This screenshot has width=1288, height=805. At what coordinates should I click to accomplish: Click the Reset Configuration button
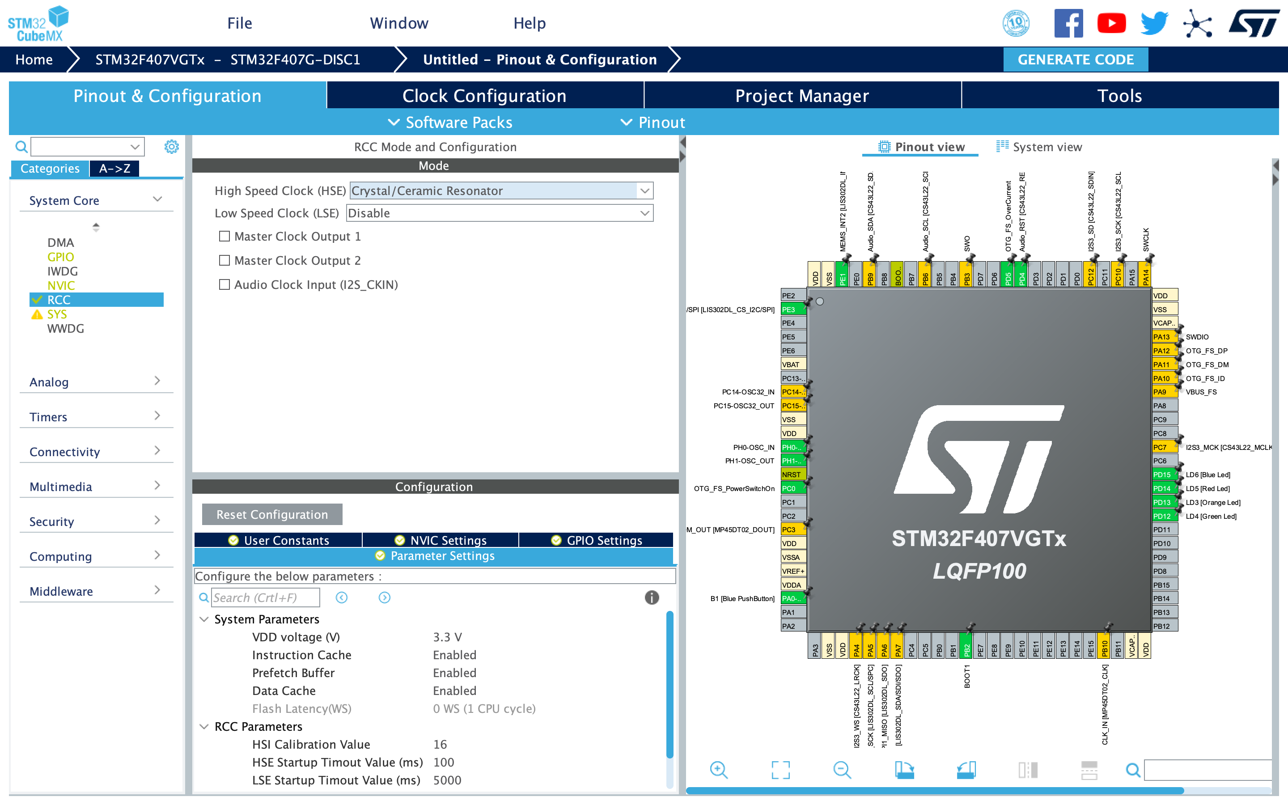272,514
